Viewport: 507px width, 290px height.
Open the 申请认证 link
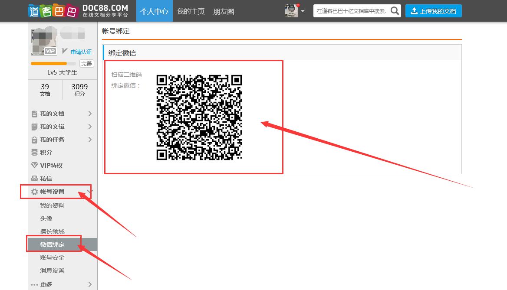[80, 52]
